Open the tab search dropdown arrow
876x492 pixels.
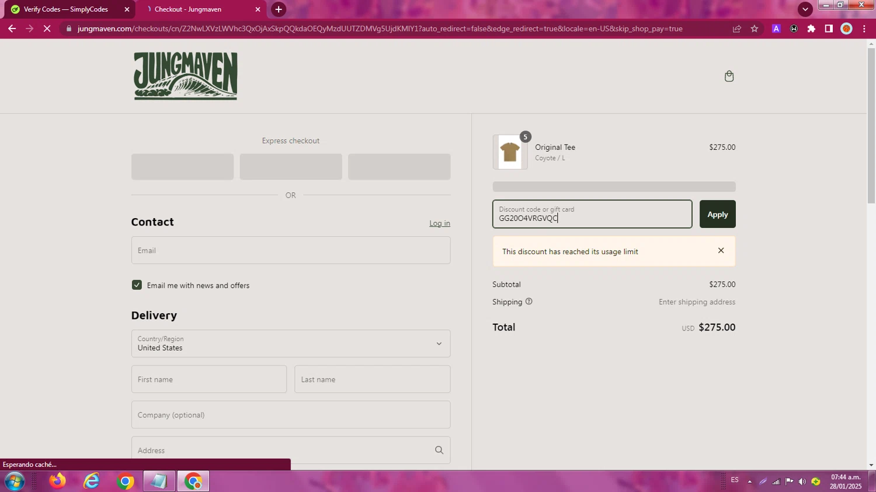tap(805, 9)
